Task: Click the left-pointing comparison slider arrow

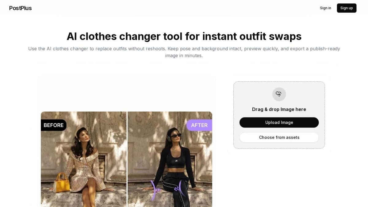Action: [178, 188]
